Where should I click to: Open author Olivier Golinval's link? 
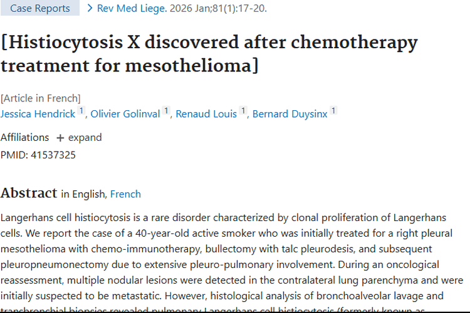tap(125, 114)
